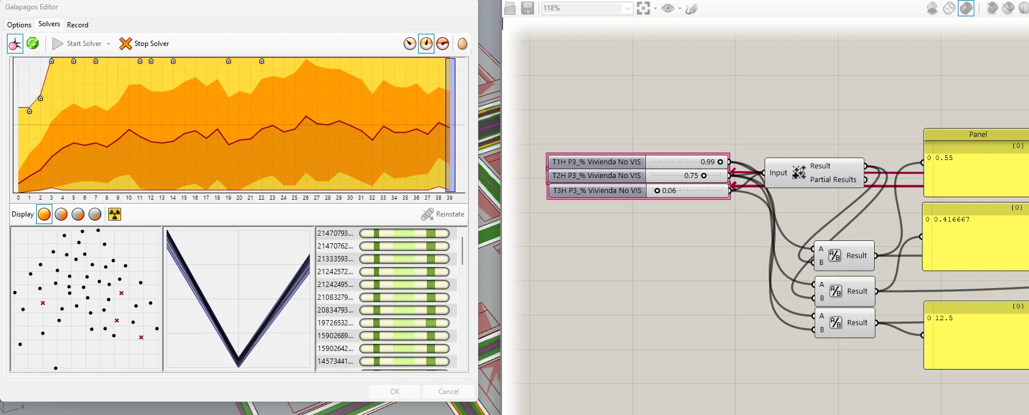1029x415 pixels.
Task: Click the Galapagos Input component icon on canvas
Action: 799,172
